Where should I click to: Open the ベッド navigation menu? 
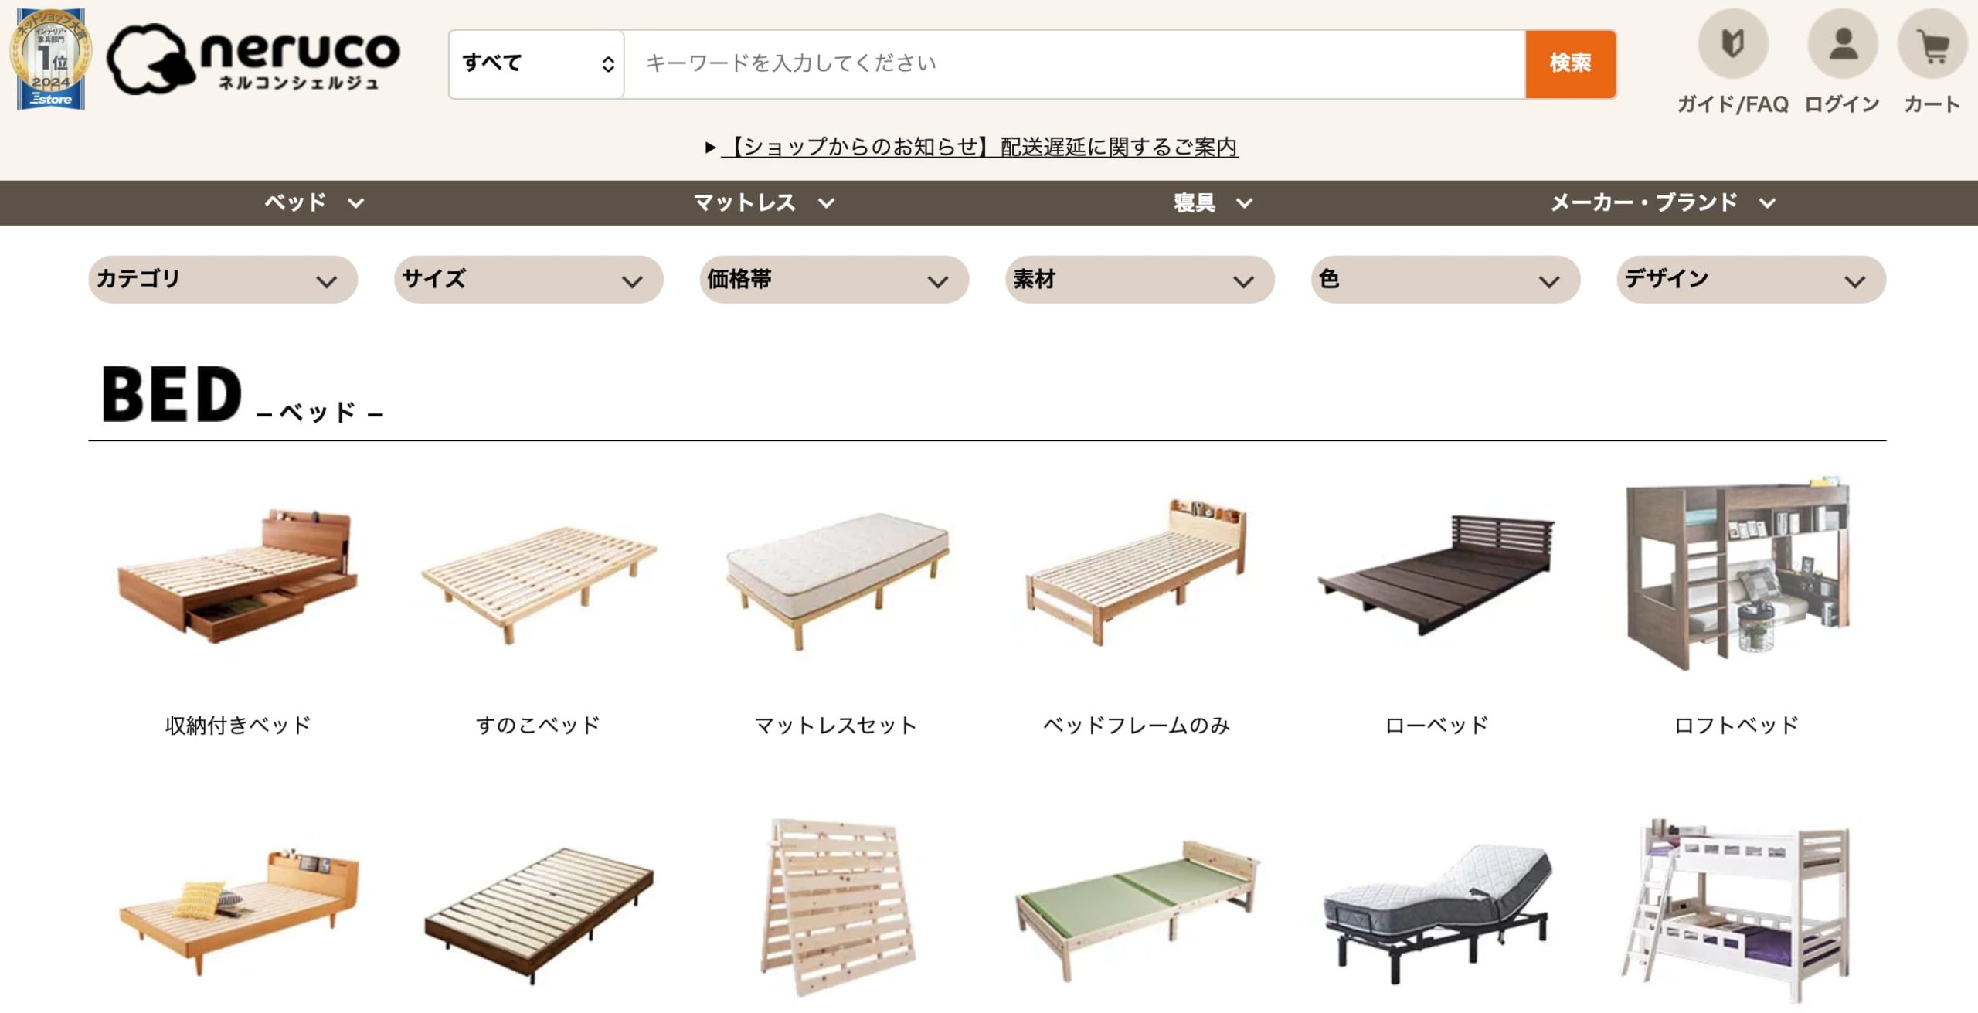314,203
